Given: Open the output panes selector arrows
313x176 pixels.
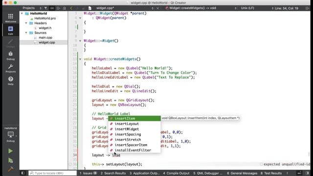Looking at the screenshot, I should (287, 173).
